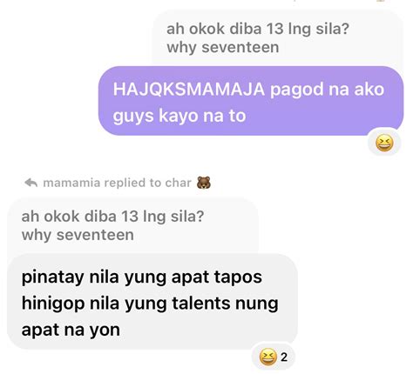Click the 'replied to' label text

pos(132,183)
